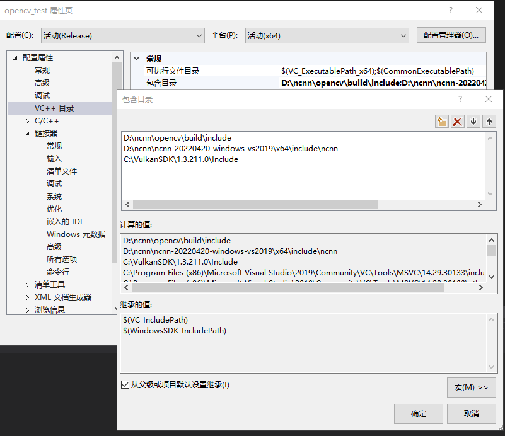505x436 pixels.
Task: Select VC++ 目录 tree item
Action: [x=60, y=108]
